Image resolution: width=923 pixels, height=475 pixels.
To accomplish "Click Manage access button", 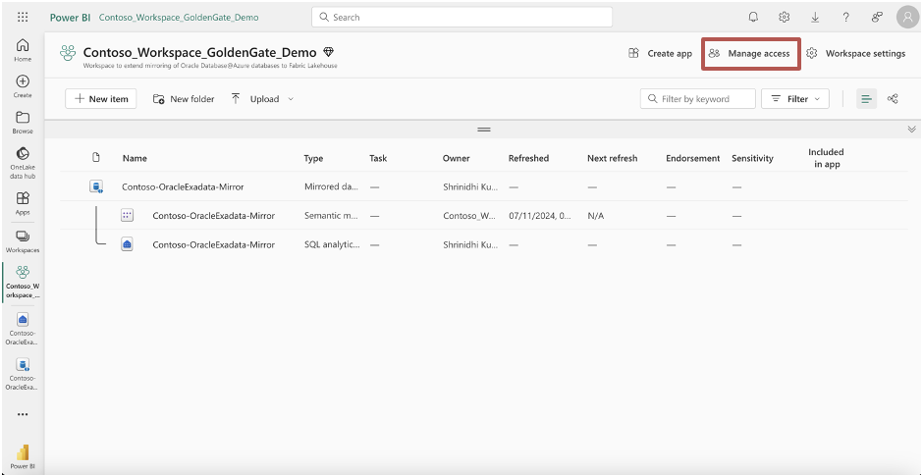I will (750, 54).
